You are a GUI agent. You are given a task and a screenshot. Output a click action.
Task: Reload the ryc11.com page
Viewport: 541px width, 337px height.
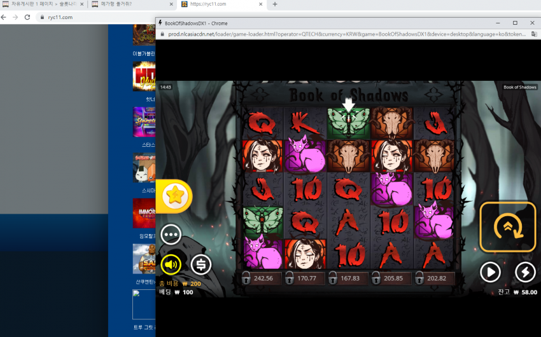pyautogui.click(x=27, y=17)
